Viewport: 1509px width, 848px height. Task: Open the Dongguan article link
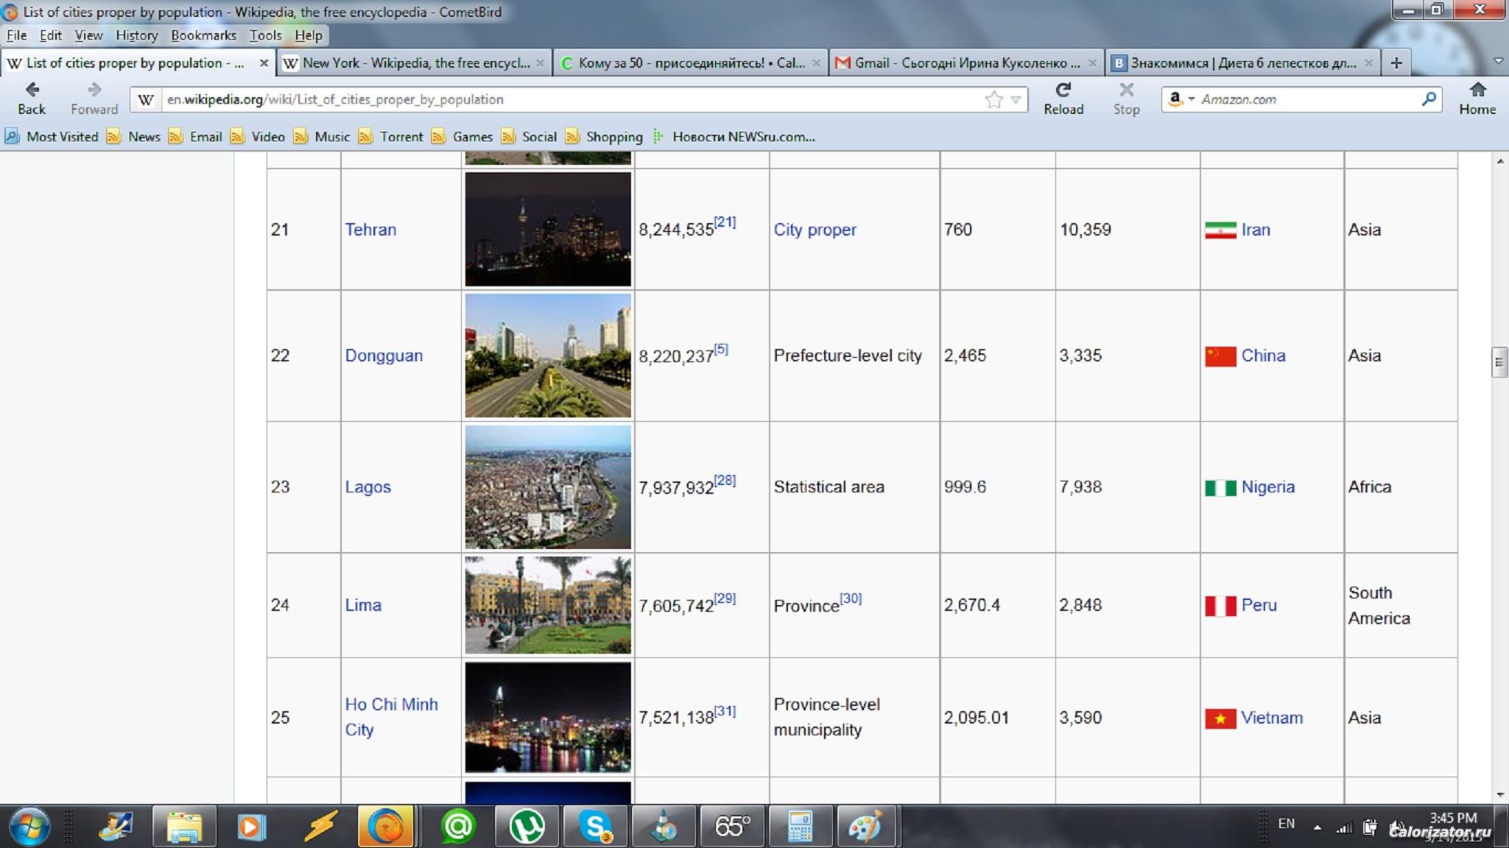point(384,356)
